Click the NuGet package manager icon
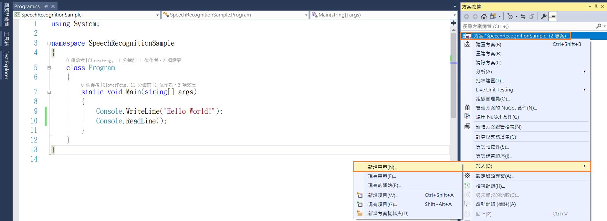Screen dimensions: 607x221 [x=467, y=108]
